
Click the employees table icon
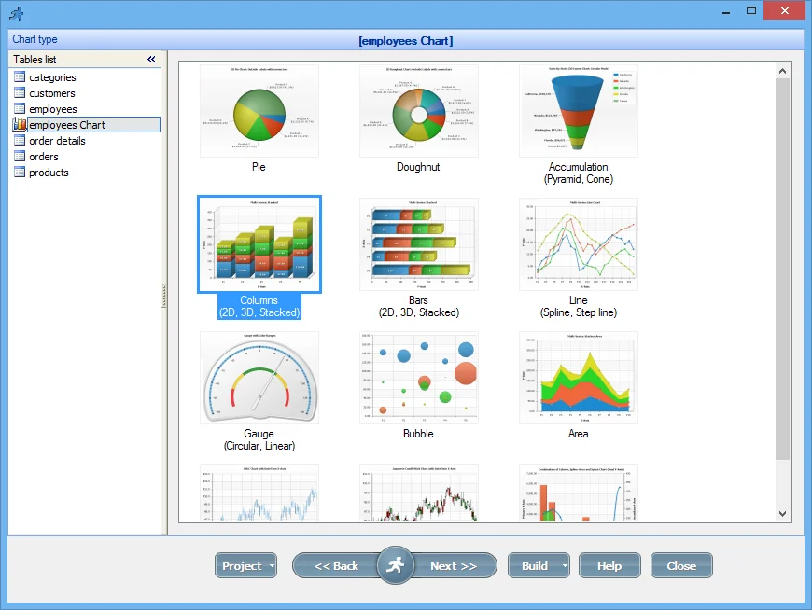[x=20, y=109]
